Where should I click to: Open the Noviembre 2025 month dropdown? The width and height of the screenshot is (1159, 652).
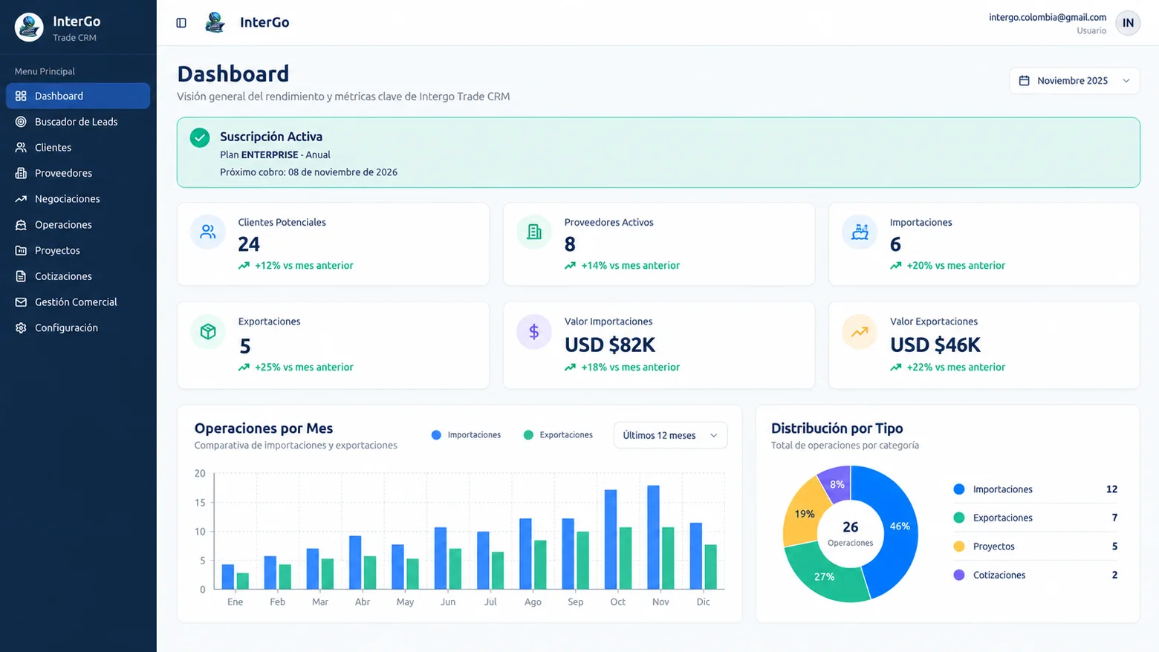point(1074,80)
